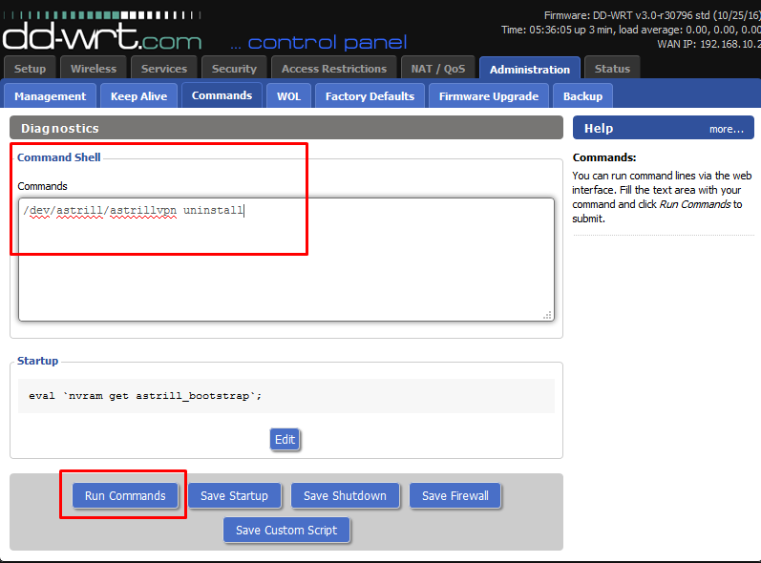
Task: Edit the Startup script
Action: 285,439
